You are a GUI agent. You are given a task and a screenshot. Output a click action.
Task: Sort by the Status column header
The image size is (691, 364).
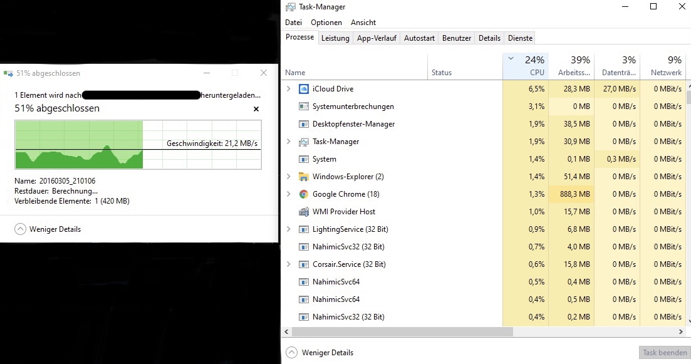coord(465,66)
